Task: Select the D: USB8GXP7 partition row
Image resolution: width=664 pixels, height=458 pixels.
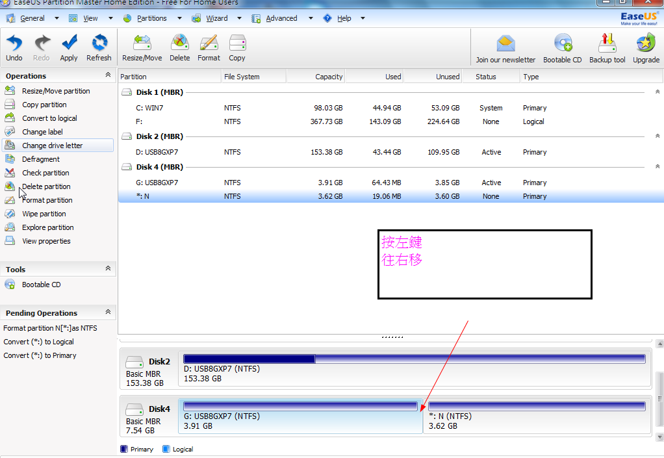Action: [390, 152]
